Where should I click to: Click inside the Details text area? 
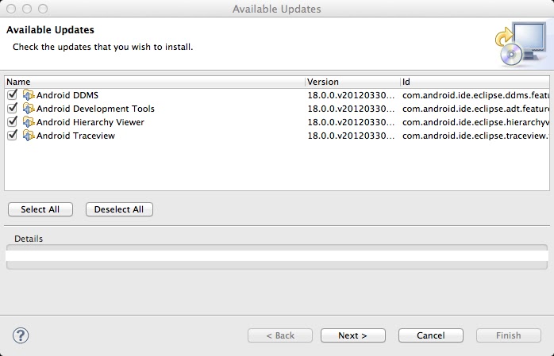click(x=277, y=257)
